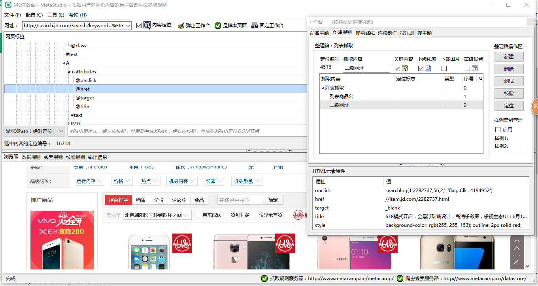The height and width of the screenshot is (286, 538).
Task: Open the 机身内存 filter dropdown
Action: [x=182, y=181]
